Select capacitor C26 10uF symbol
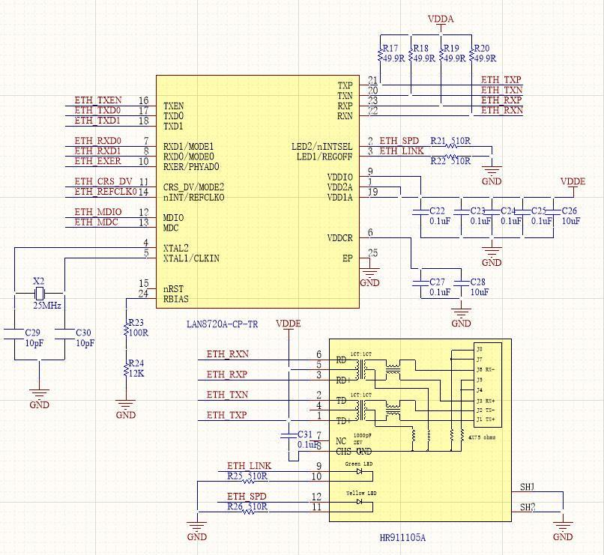Screen dimensions: 604x555 click(x=553, y=212)
